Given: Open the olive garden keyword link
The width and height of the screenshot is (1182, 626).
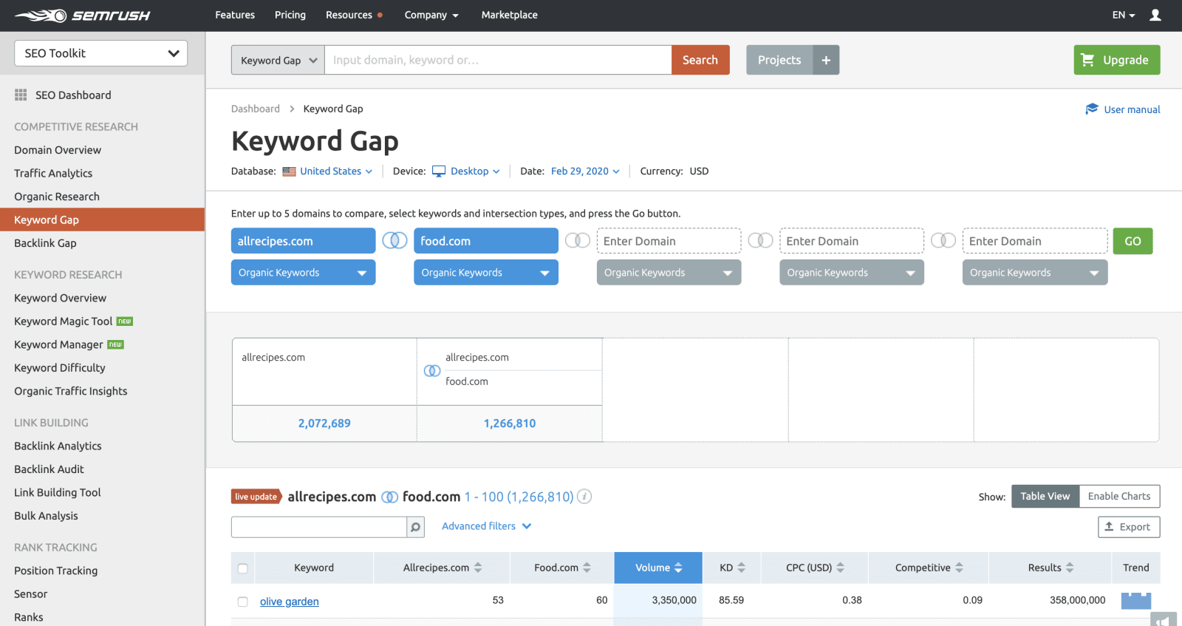Looking at the screenshot, I should 290,602.
